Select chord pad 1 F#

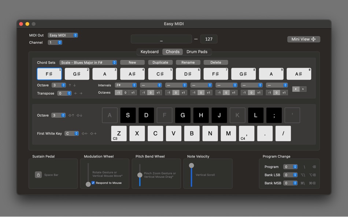tap(49, 74)
